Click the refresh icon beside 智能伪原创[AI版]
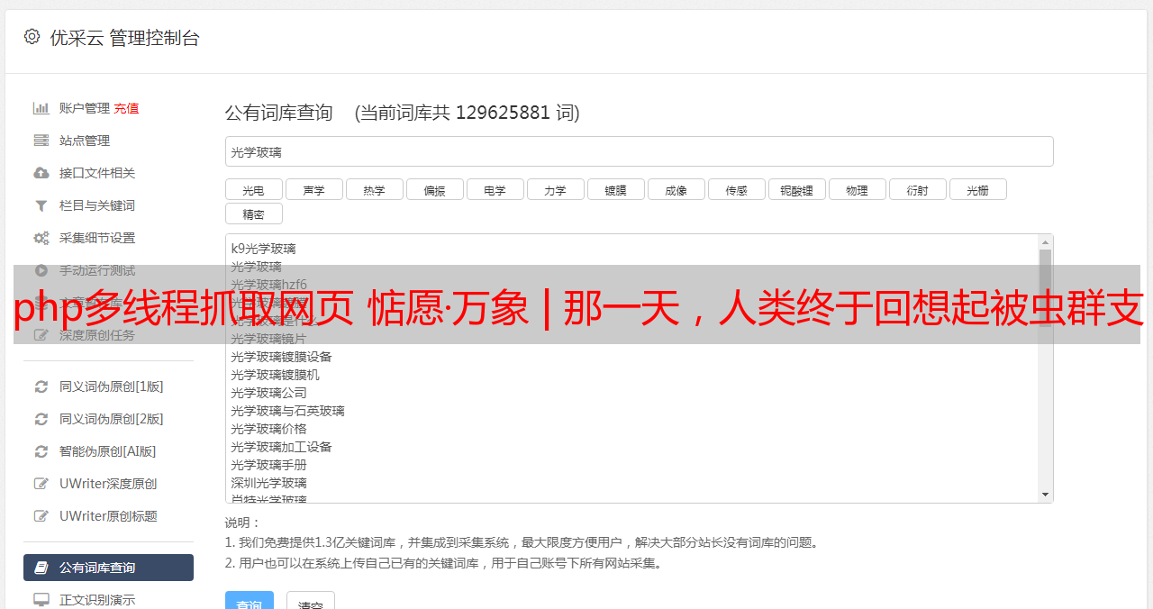 (41, 451)
